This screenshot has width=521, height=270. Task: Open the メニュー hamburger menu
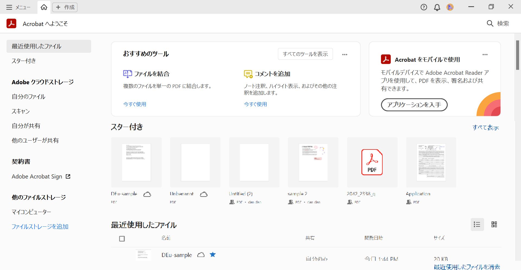click(x=9, y=7)
